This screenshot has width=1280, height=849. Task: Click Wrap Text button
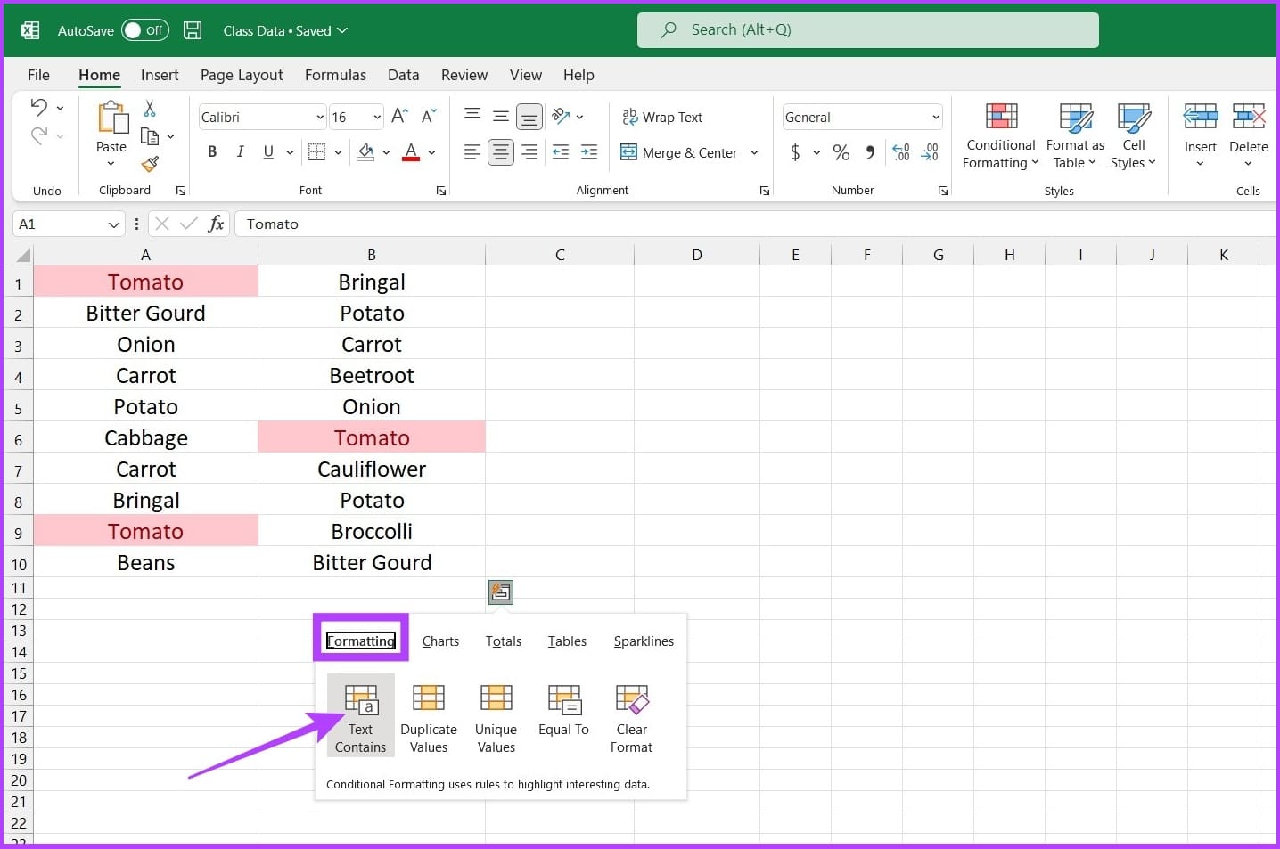click(662, 117)
